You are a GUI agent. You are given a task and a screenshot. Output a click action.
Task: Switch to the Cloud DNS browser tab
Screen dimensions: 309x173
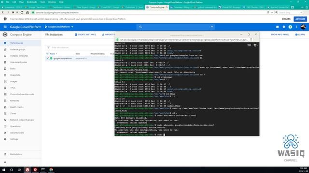[x=230, y=7]
